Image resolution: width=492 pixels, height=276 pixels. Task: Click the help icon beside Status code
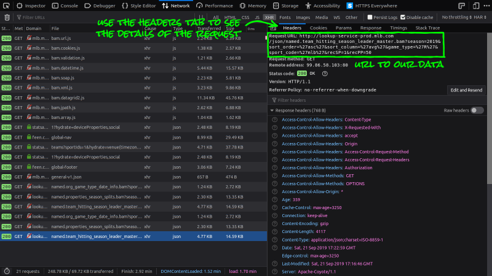(325, 74)
